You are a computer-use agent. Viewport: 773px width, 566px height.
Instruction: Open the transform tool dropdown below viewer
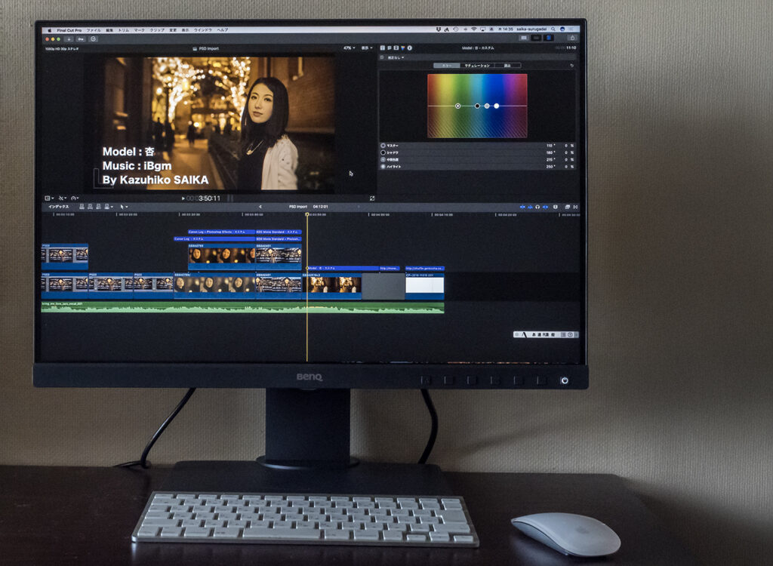click(x=49, y=198)
